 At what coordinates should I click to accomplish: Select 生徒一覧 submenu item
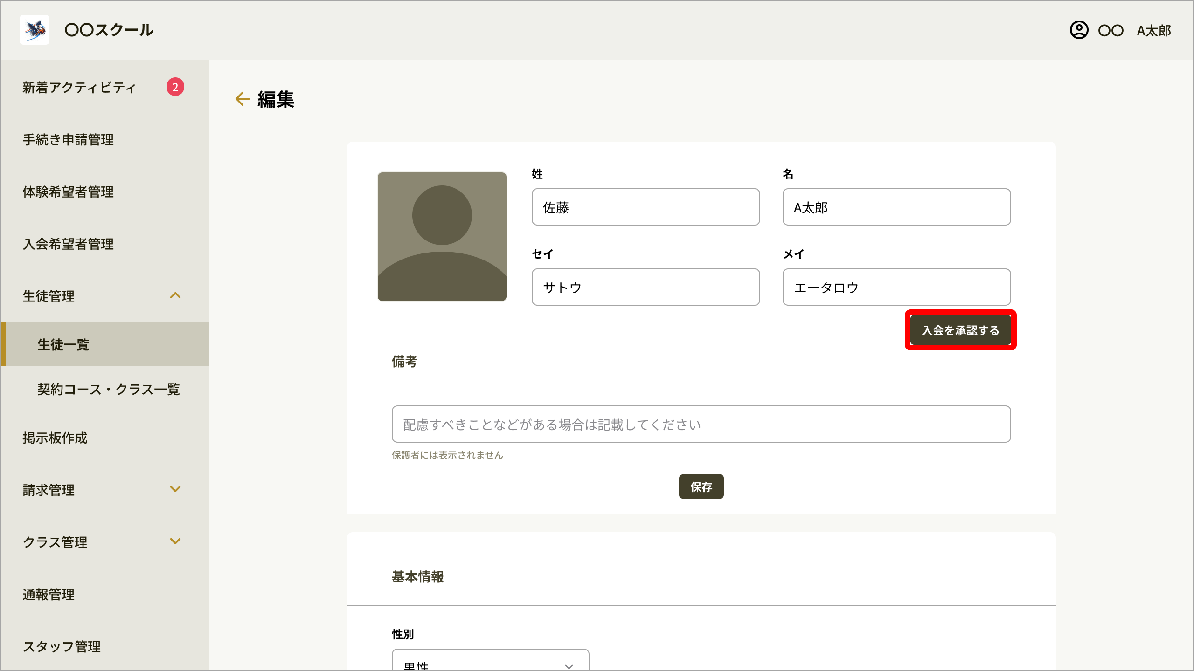click(x=104, y=344)
